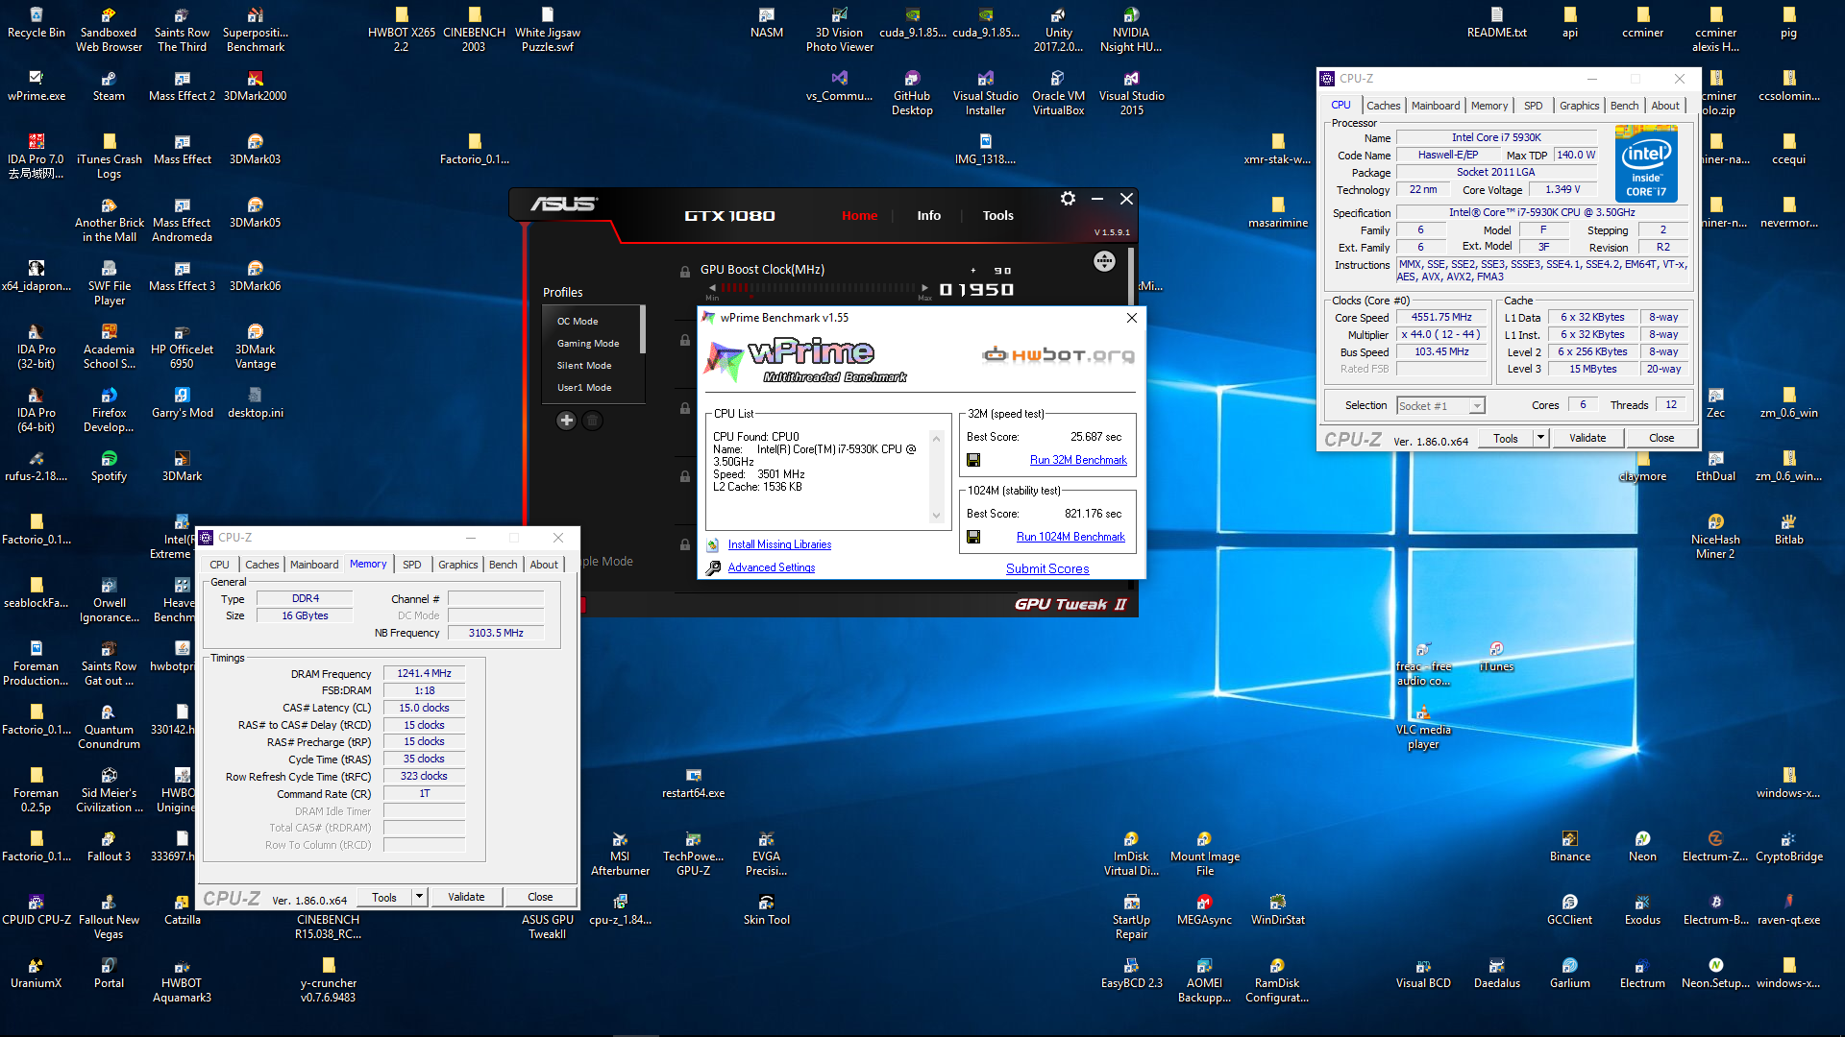The height and width of the screenshot is (1037, 1845).
Task: Select the Oracle VM VirtualBox desktop icon
Action: click(x=1058, y=93)
